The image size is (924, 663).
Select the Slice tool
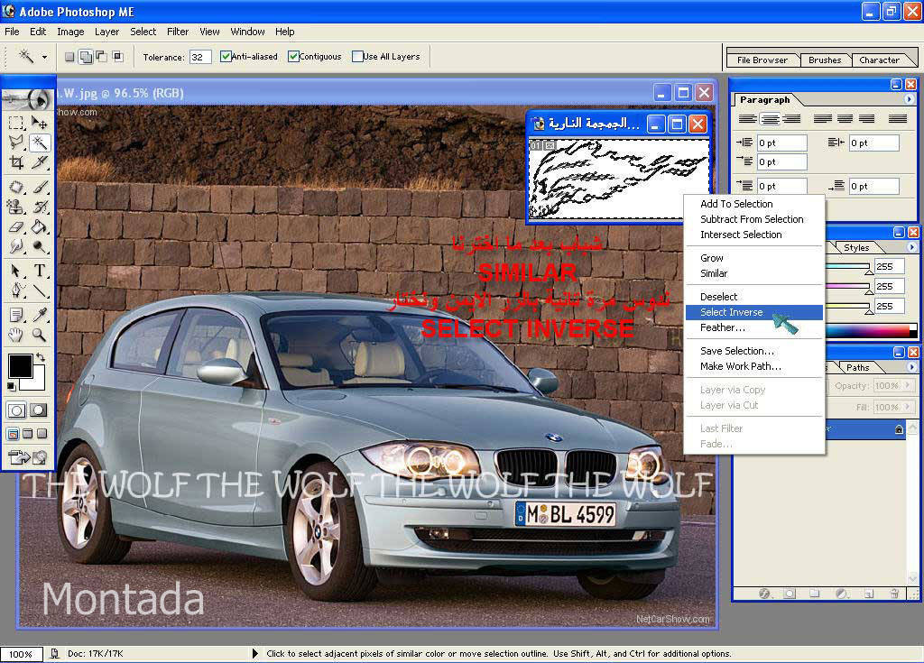tap(40, 162)
